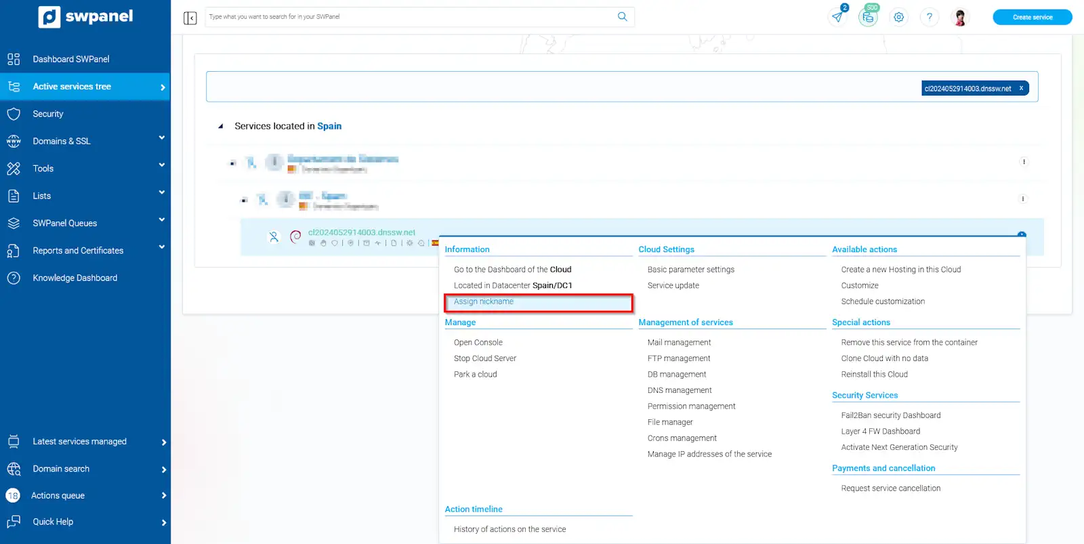Select Assign nickname option
This screenshot has width=1084, height=544.
(484, 302)
